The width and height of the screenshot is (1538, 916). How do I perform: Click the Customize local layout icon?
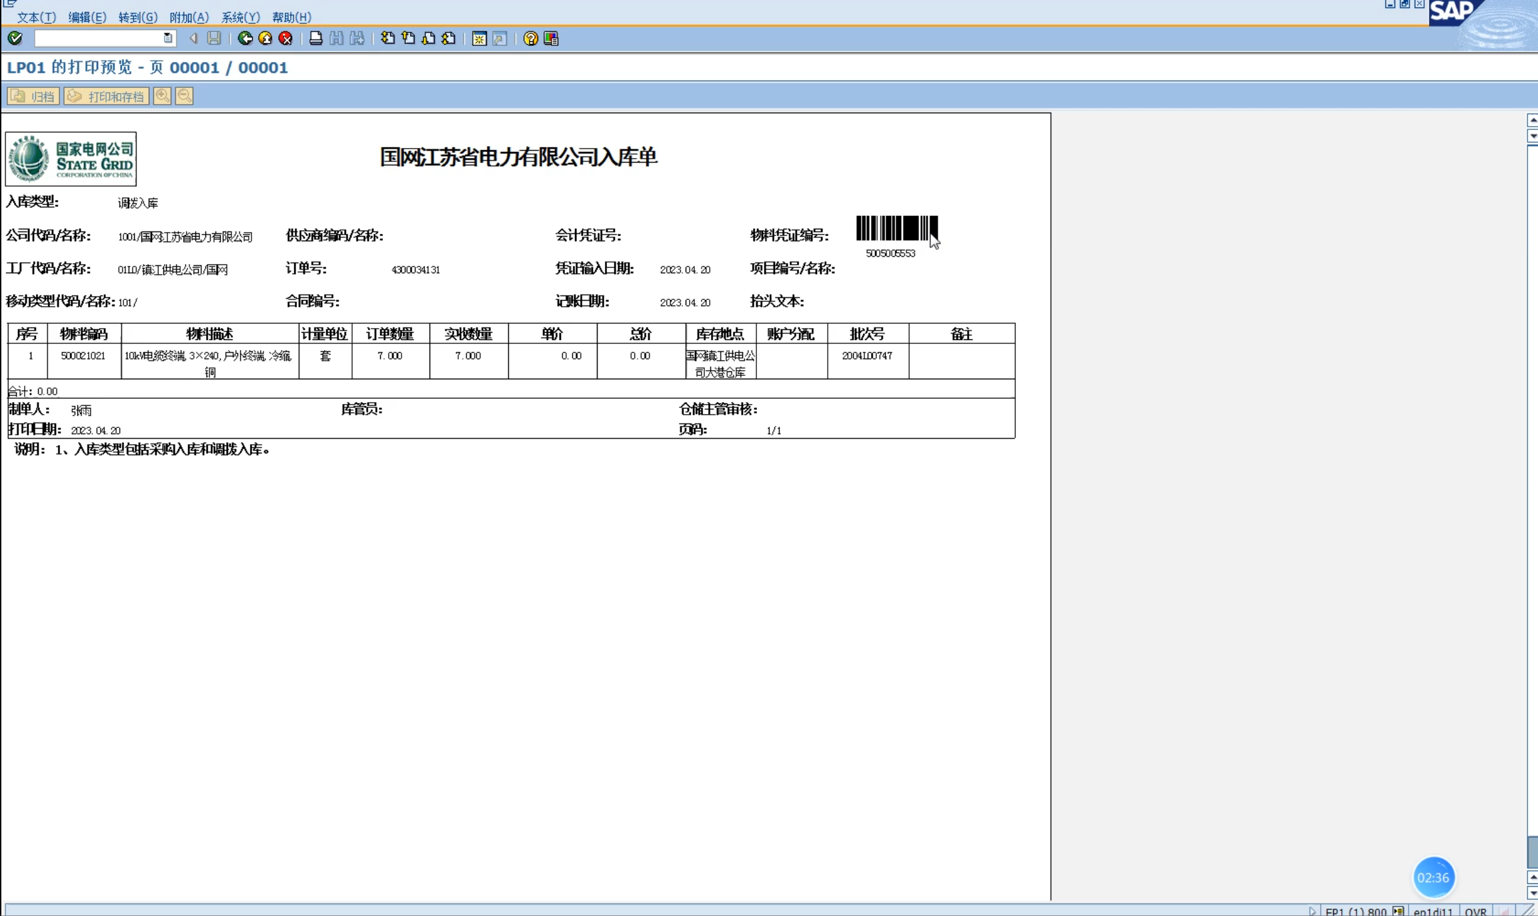[551, 39]
